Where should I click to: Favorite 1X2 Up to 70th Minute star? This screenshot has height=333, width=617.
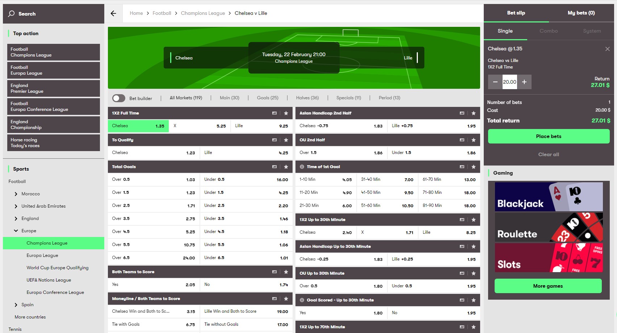pyautogui.click(x=474, y=327)
